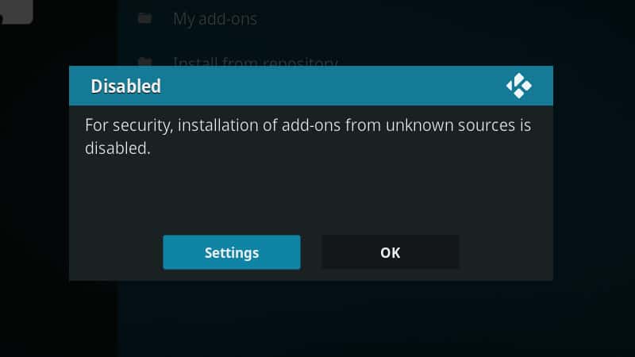Click the gap between Settings and OK buttons
This screenshot has width=635, height=357.
tap(311, 252)
